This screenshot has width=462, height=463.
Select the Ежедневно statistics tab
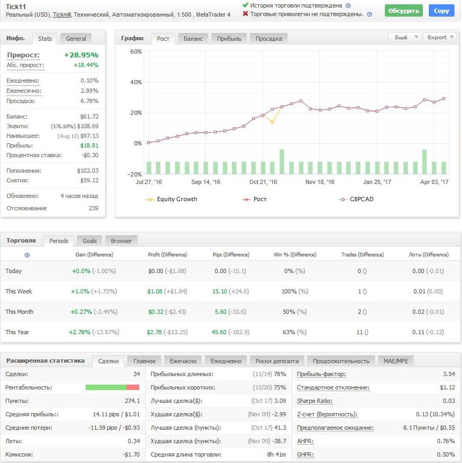(226, 361)
